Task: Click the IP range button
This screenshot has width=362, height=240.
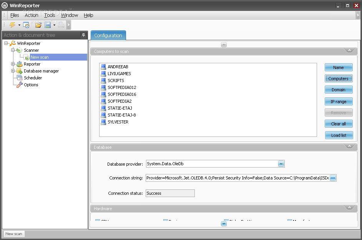Action: pyautogui.click(x=339, y=102)
